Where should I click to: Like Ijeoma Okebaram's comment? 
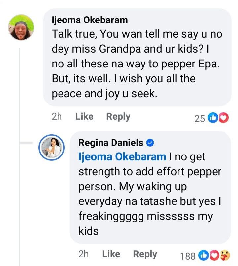point(84,116)
